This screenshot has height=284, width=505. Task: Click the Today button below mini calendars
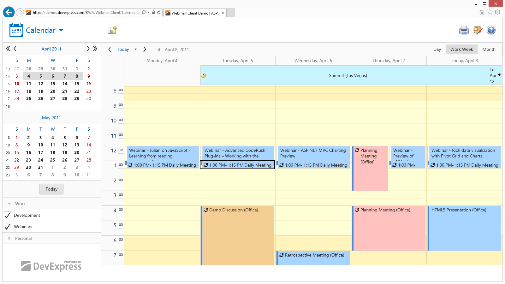pyautogui.click(x=51, y=189)
